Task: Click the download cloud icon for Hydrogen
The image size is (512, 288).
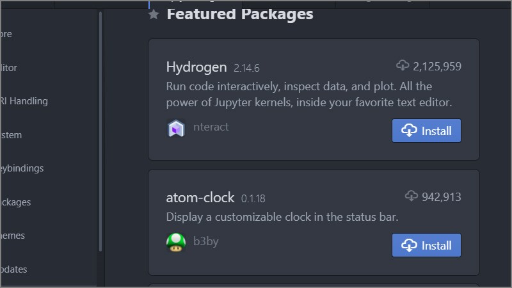Action: pos(403,65)
